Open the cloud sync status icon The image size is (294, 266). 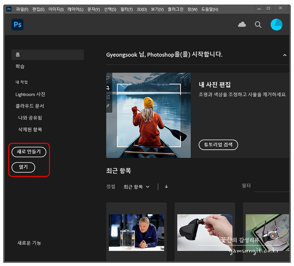tap(242, 25)
